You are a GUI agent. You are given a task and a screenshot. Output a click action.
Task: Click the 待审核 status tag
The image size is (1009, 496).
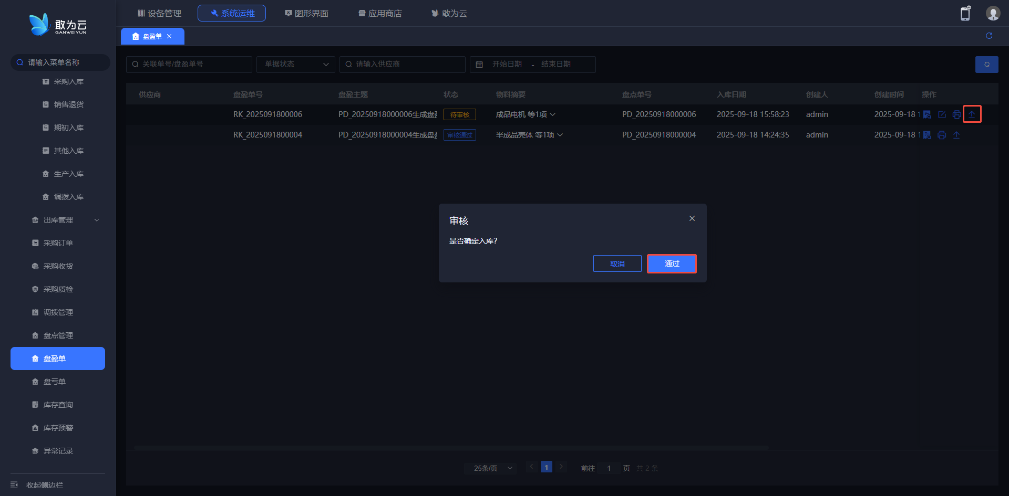[460, 114]
